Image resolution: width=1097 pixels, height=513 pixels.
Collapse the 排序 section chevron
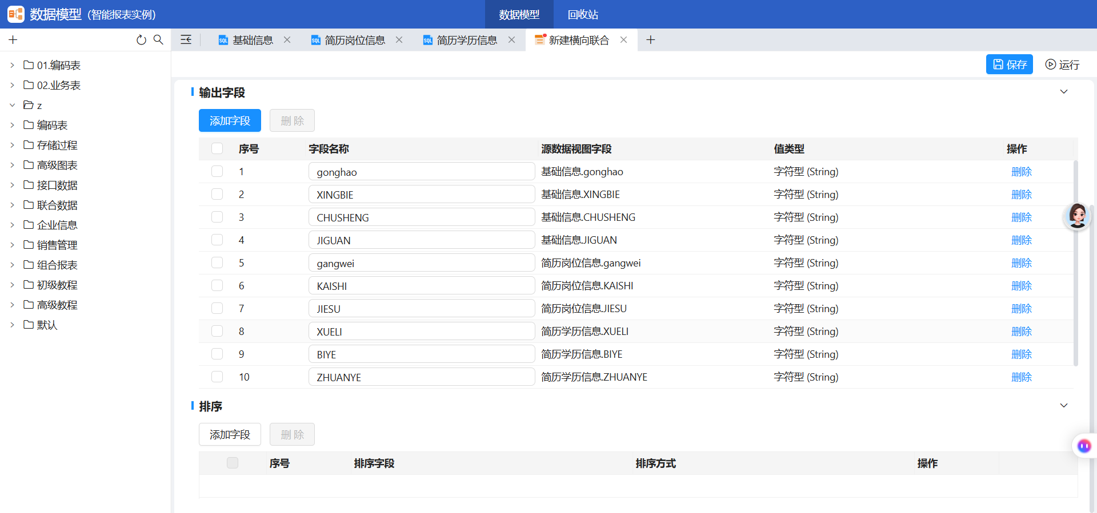[1064, 406]
